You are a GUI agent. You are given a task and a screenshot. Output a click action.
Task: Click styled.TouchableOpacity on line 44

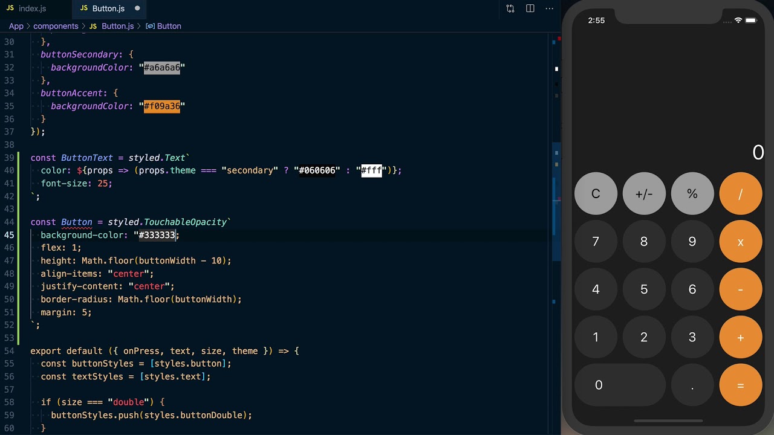click(x=167, y=222)
